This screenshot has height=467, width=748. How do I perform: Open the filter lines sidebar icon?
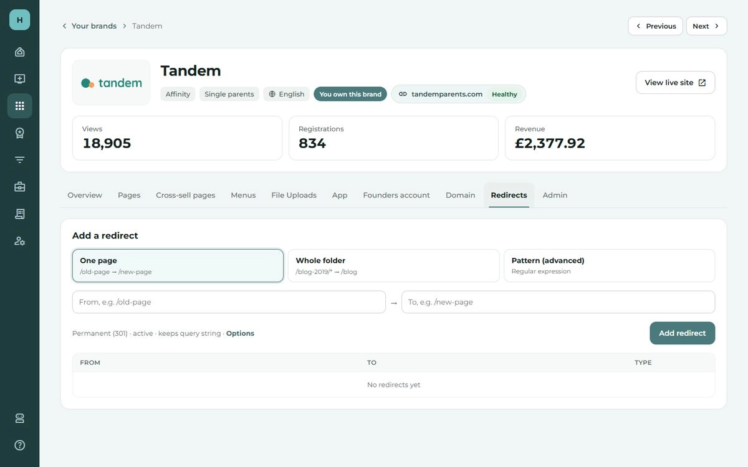pos(19,160)
